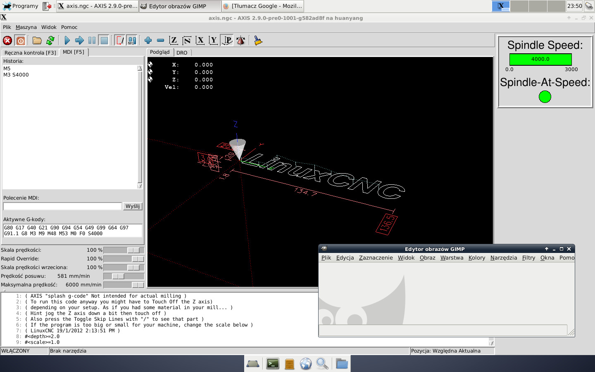The image size is (595, 372).
Task: Click the X axis home indicator icon
Action: pyautogui.click(x=150, y=64)
